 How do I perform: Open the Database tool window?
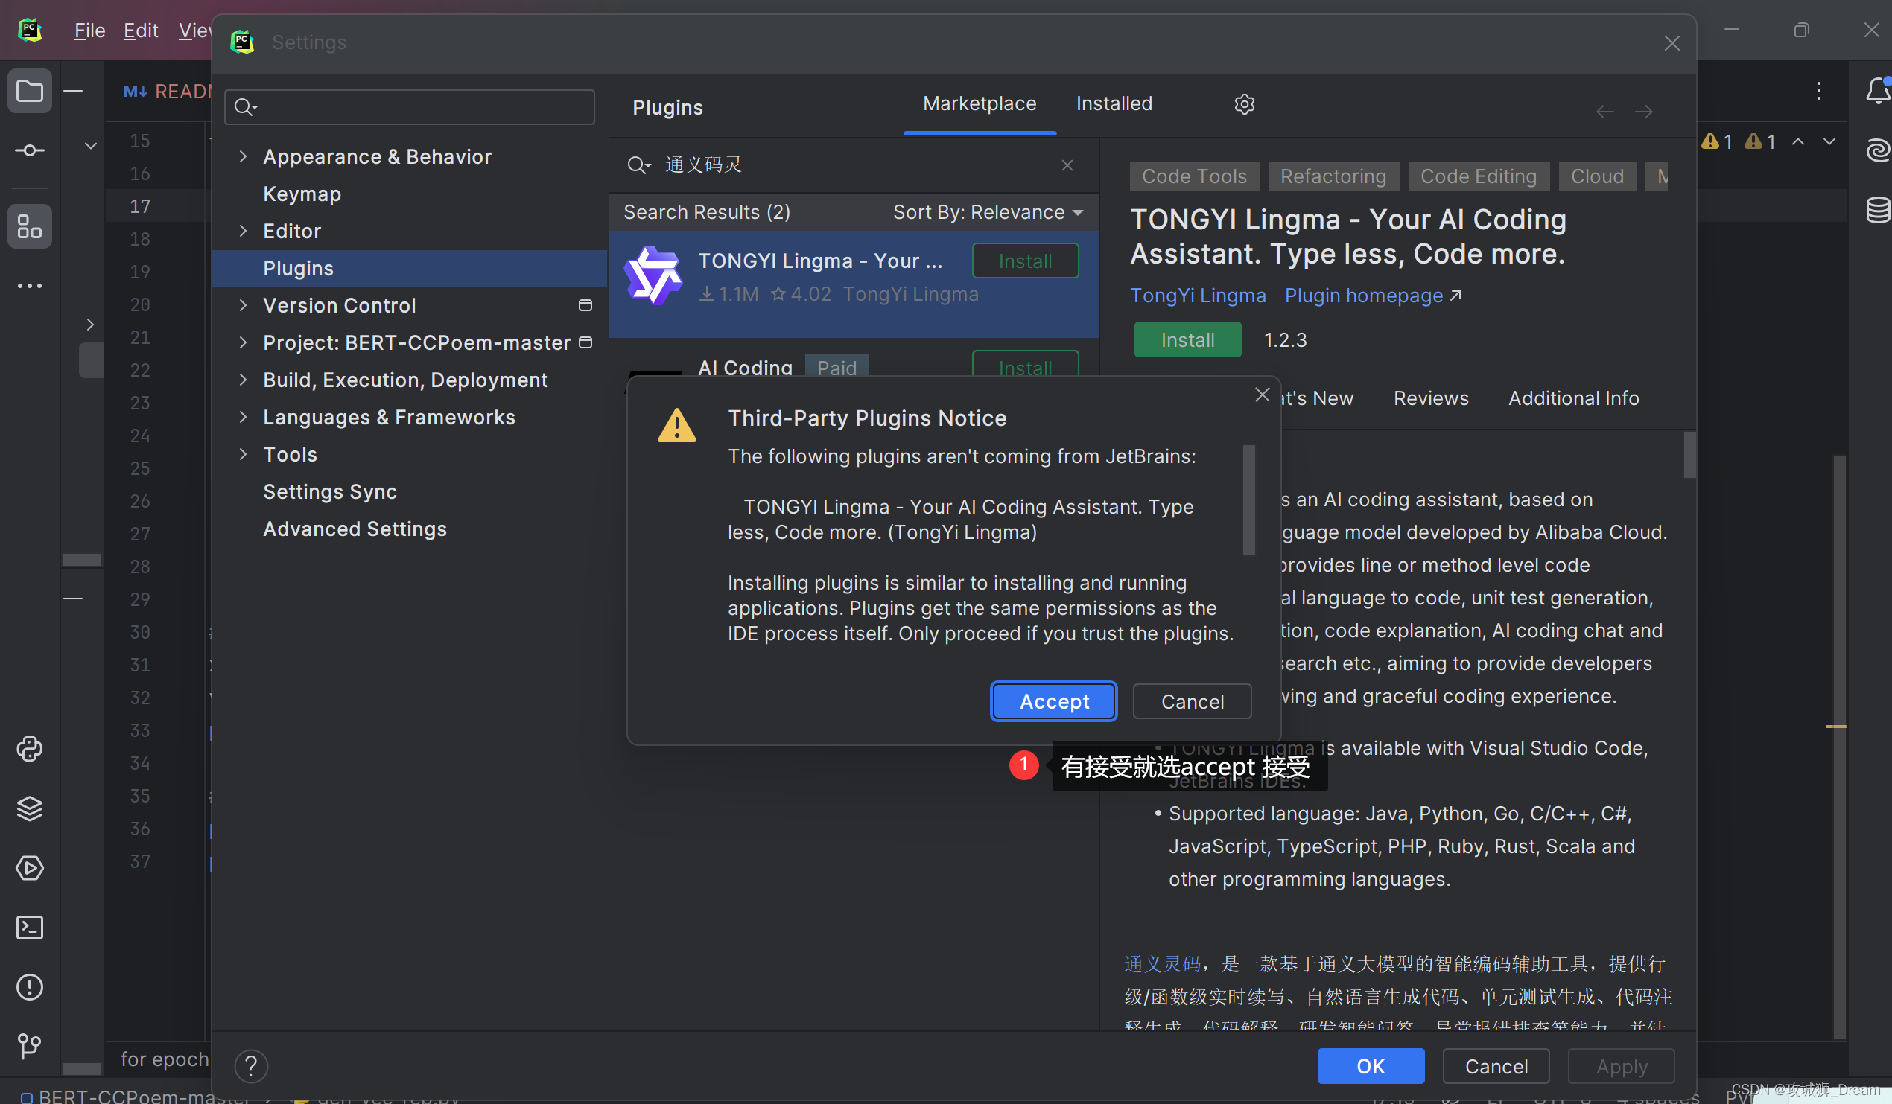click(x=1876, y=209)
